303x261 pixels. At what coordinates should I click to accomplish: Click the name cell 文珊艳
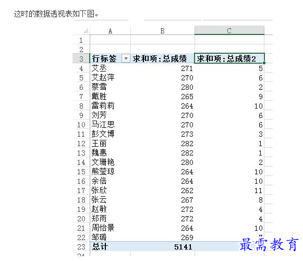pyautogui.click(x=103, y=162)
